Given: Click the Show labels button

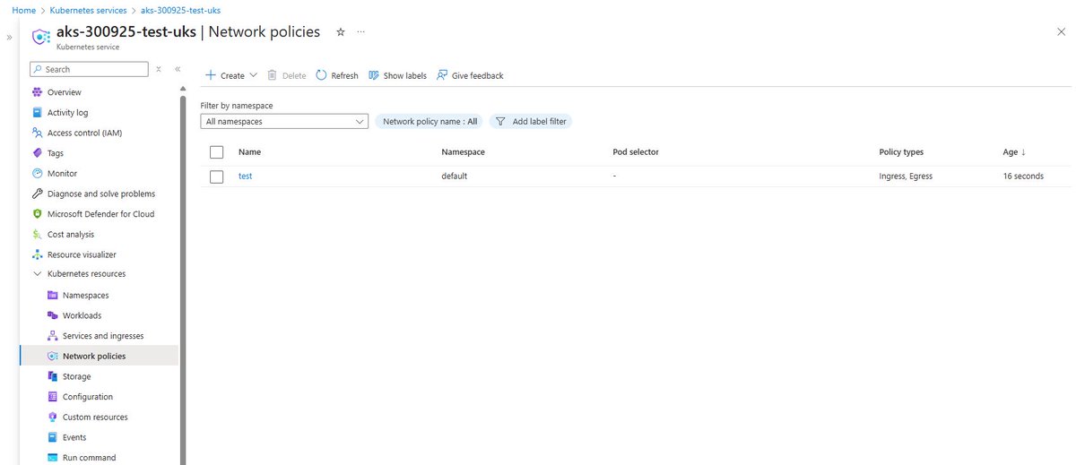Looking at the screenshot, I should pos(397,76).
